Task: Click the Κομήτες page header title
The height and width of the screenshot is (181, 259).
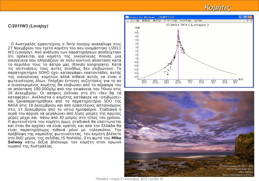Action: click(217, 8)
